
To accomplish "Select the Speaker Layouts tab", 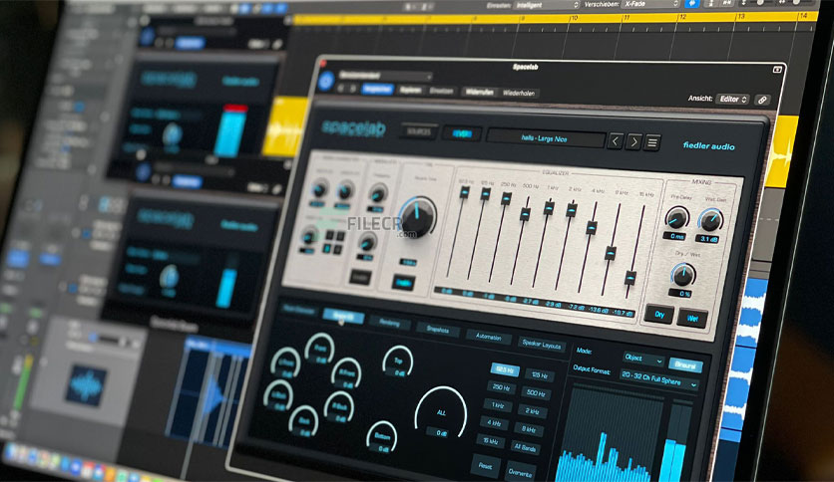I will coord(542,345).
